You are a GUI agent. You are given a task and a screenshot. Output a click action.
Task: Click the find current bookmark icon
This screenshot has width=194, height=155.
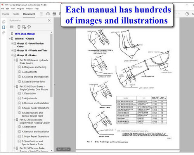pyautogui.click(x=29, y=27)
